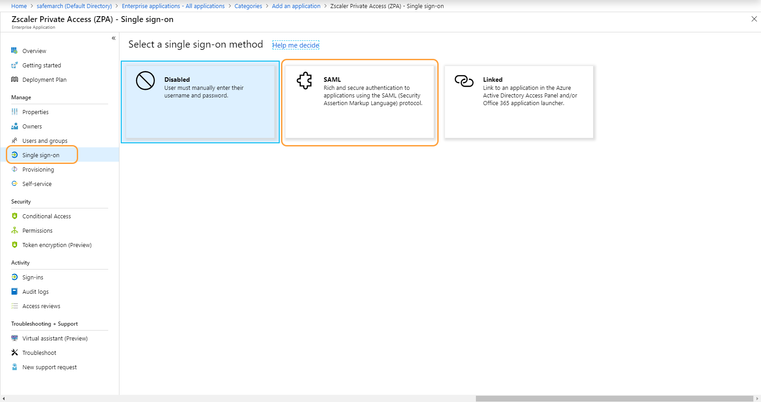Open Categories breadcrumb link
Viewport: 761px width, 402px height.
(248, 6)
